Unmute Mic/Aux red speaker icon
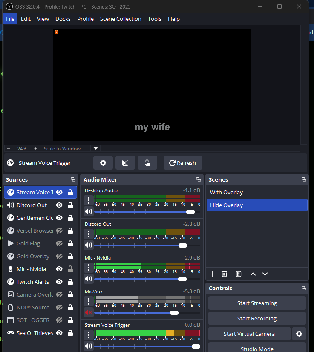314x352 pixels. pyautogui.click(x=89, y=312)
